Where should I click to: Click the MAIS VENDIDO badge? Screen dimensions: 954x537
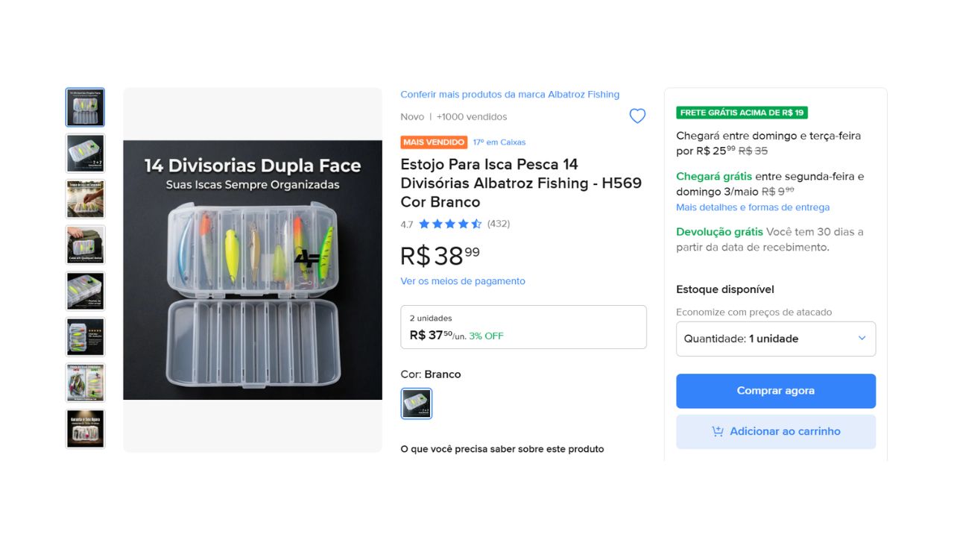click(x=434, y=142)
